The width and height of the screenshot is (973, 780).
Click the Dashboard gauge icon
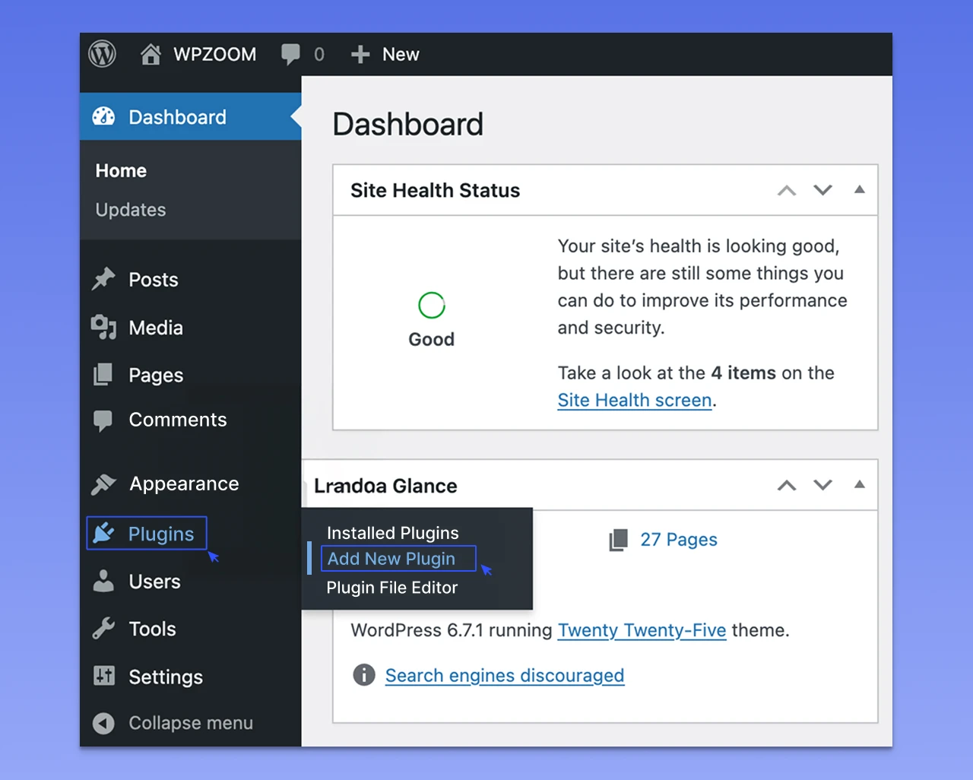[103, 116]
